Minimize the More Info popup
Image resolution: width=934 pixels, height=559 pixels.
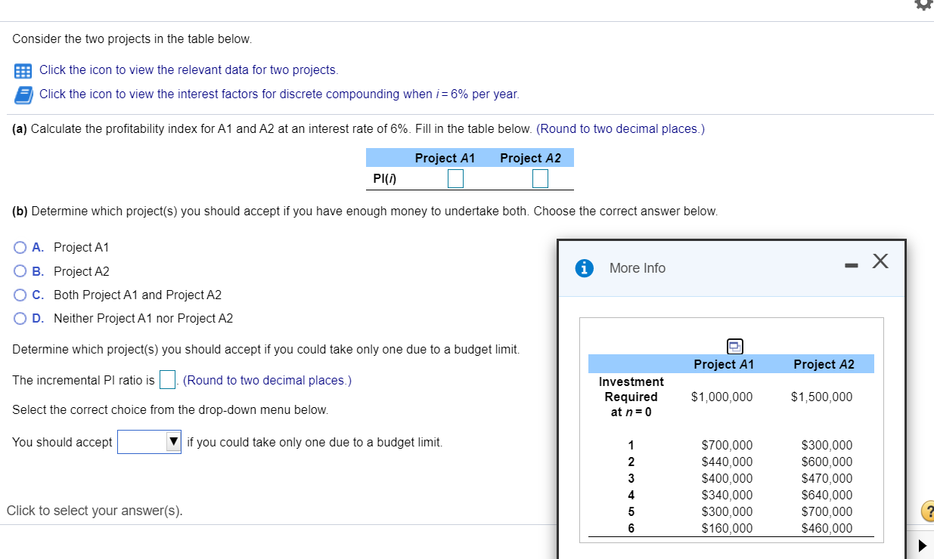pos(851,264)
